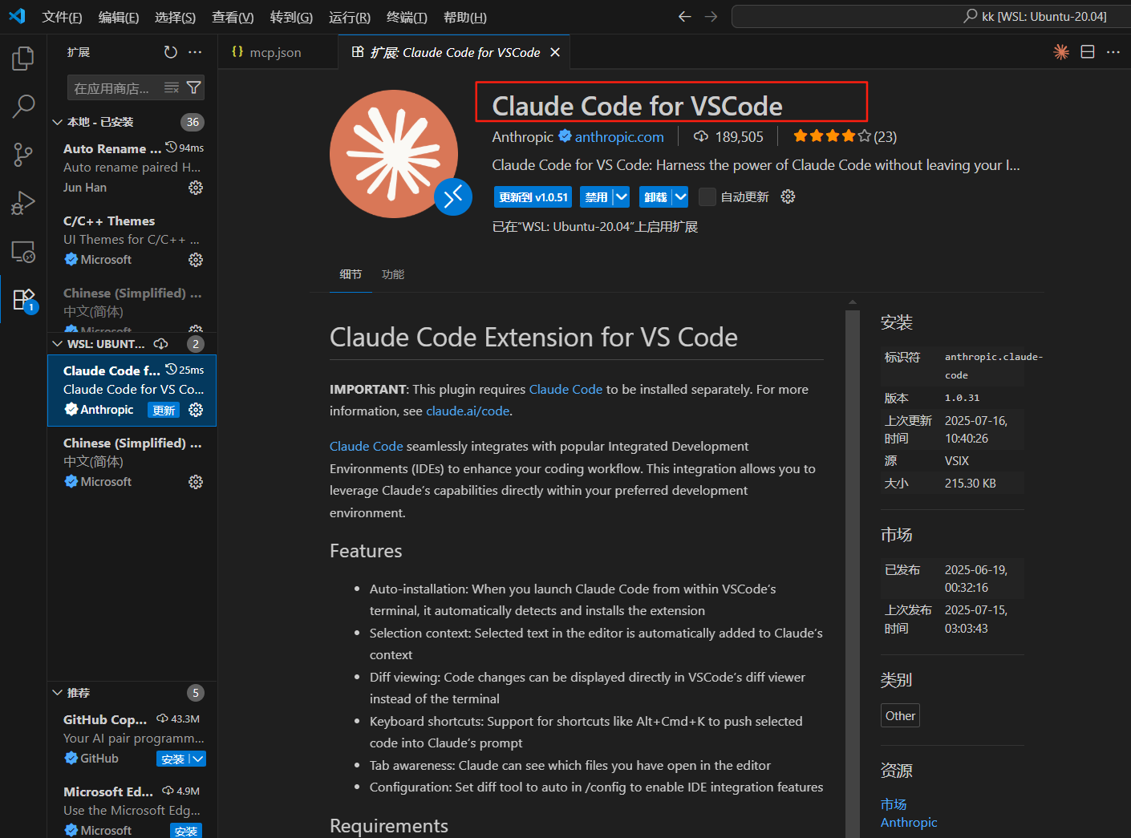
Task: Click the Claude icon in editor title bar
Action: pos(1061,52)
